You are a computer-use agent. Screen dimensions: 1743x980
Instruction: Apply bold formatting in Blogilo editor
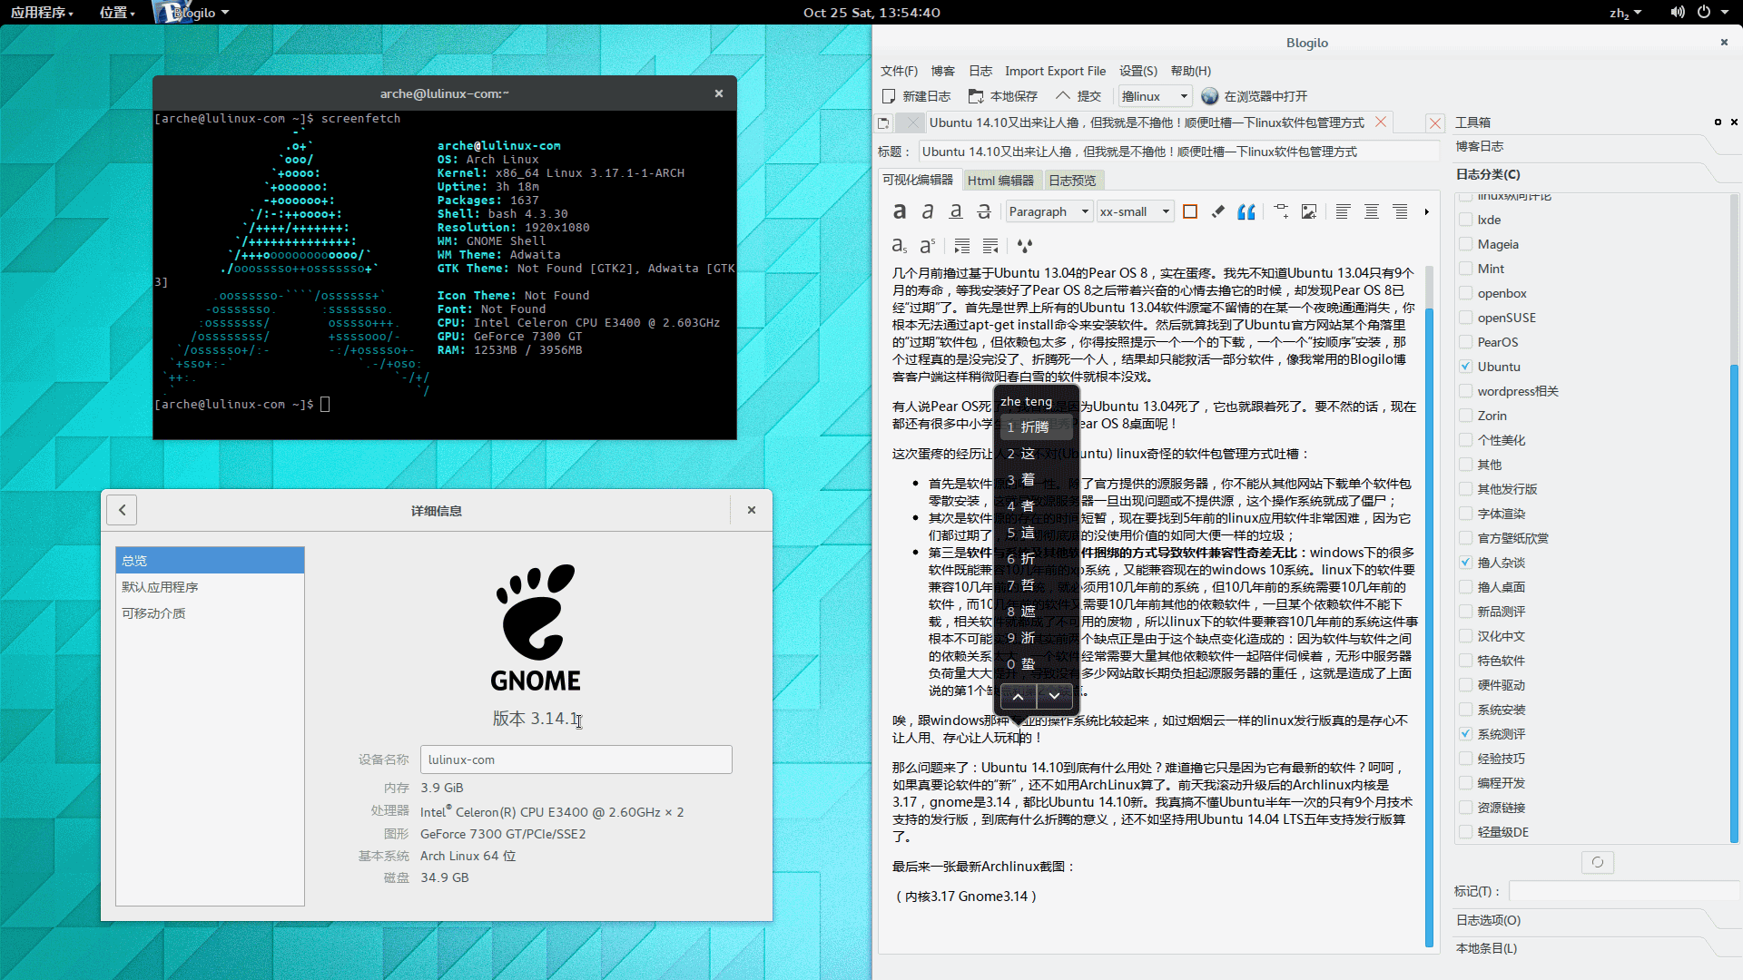tap(899, 211)
